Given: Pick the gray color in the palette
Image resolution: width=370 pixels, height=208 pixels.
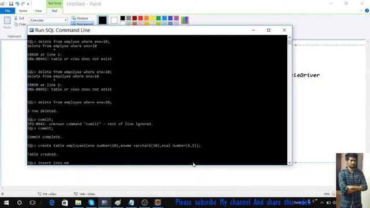Looking at the screenshot, I should click(x=128, y=18).
